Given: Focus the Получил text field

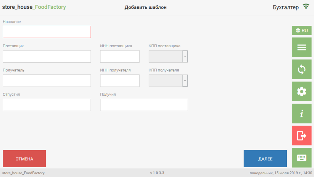Looking at the screenshot, I should tap(144, 105).
